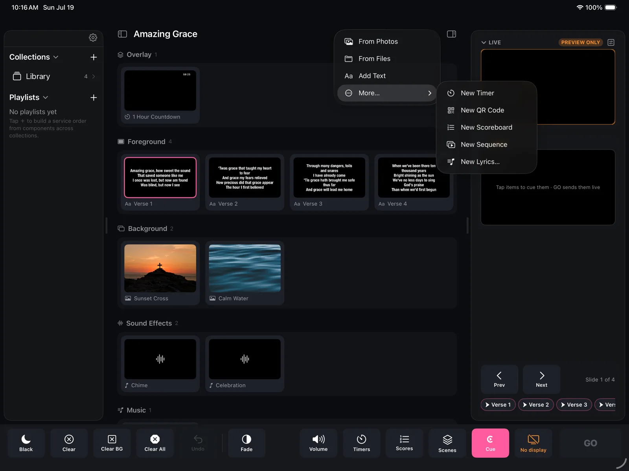Open Scenes panel
Image resolution: width=629 pixels, height=471 pixels.
447,443
